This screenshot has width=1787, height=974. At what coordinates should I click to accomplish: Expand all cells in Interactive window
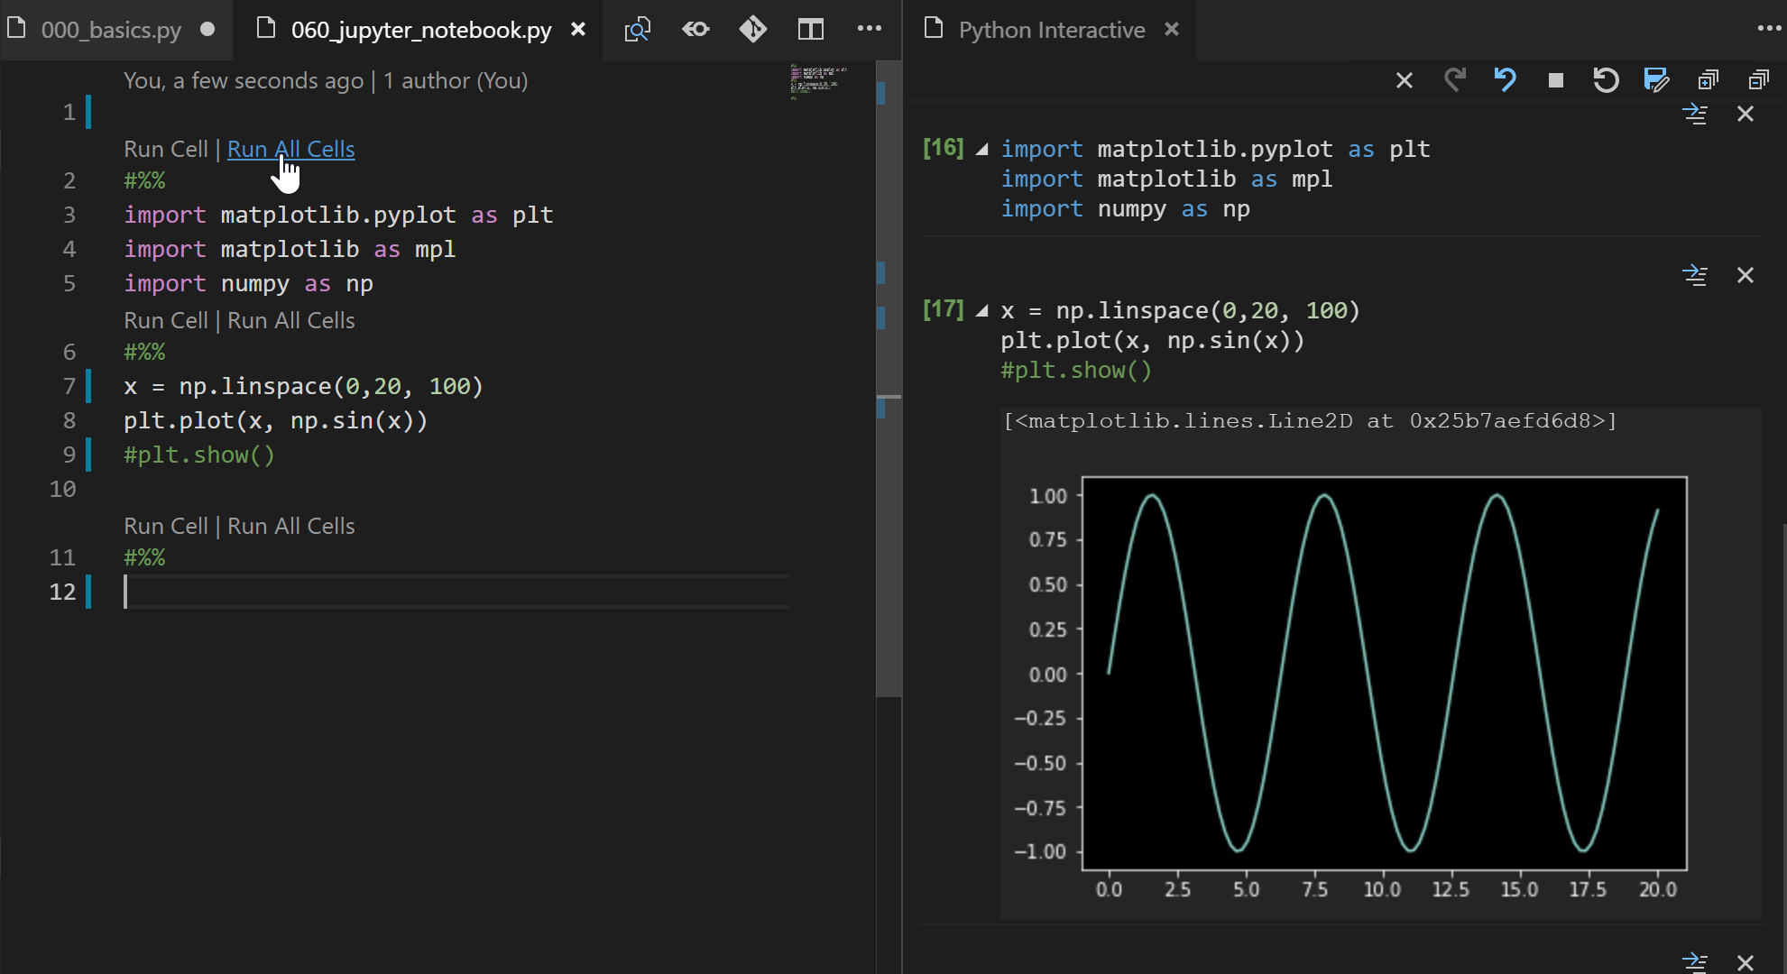point(1708,80)
